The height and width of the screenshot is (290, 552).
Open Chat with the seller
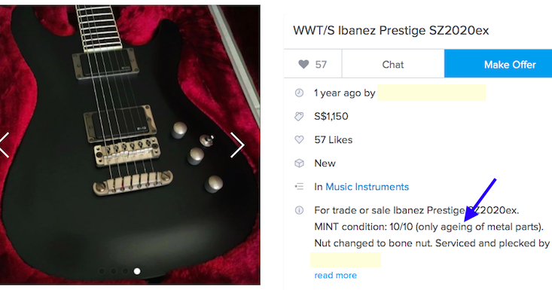point(393,64)
